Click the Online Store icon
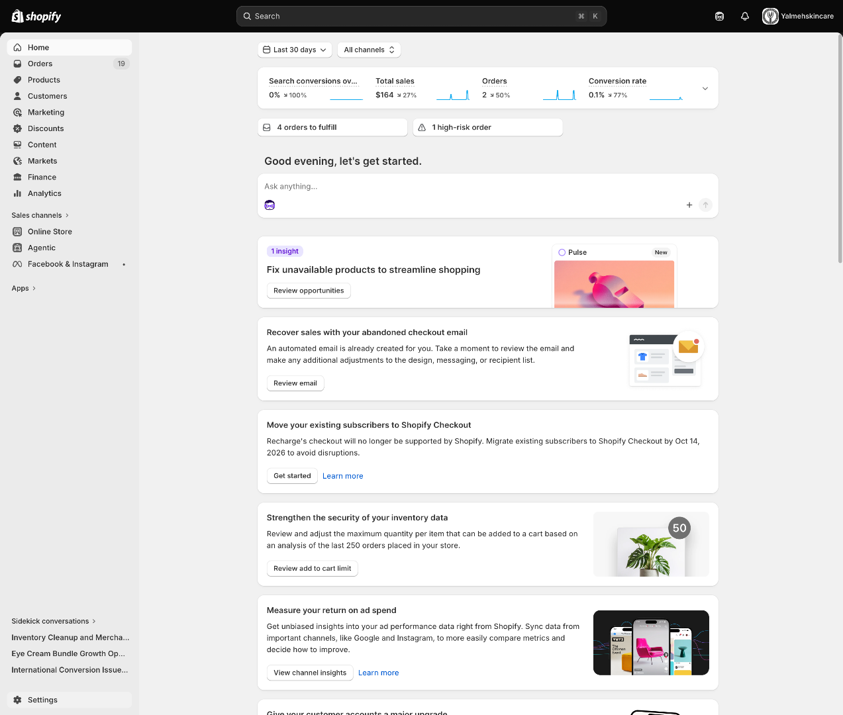 pos(18,232)
